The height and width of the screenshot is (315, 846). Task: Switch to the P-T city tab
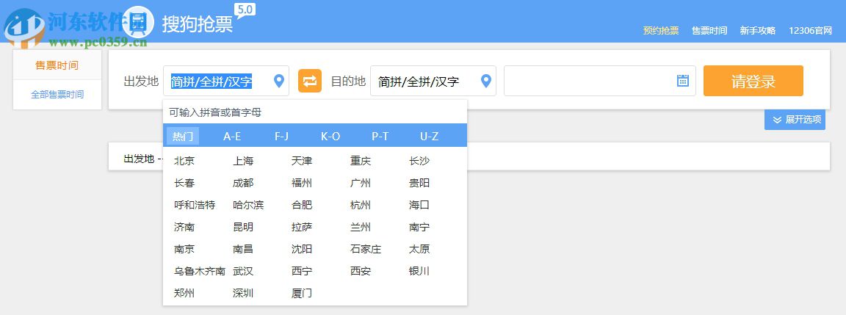[x=380, y=137]
